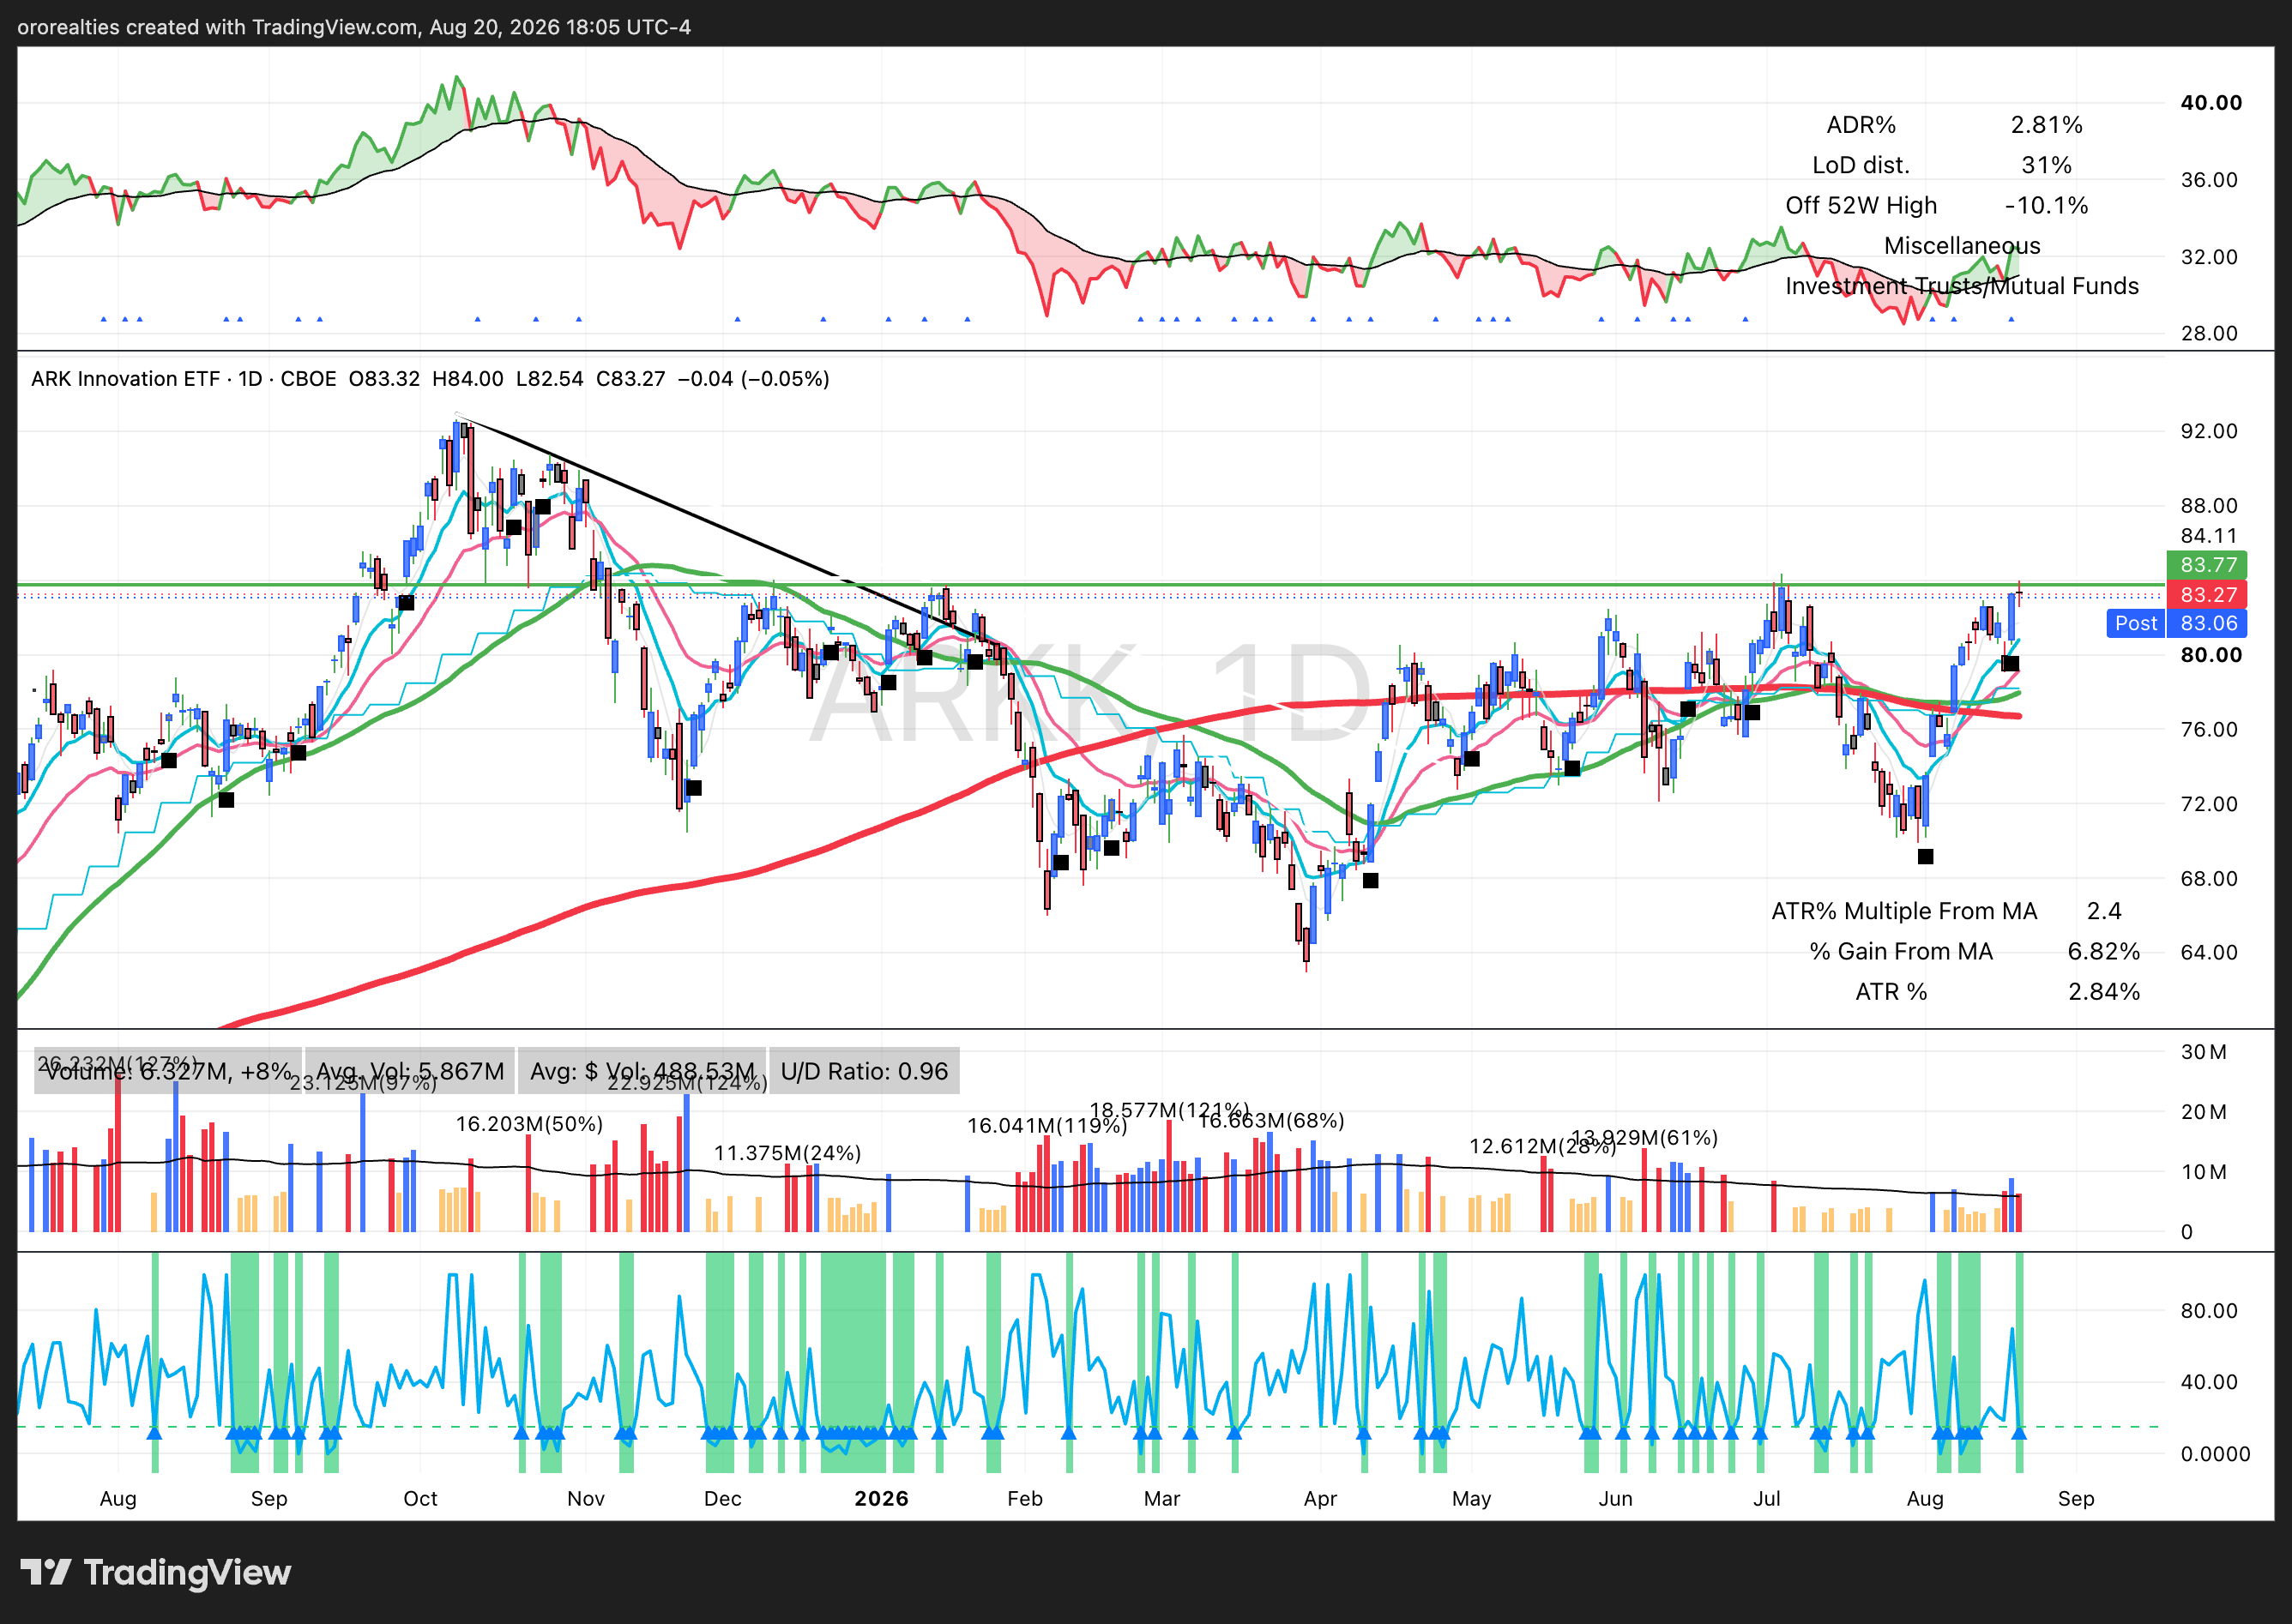Image resolution: width=2292 pixels, height=1624 pixels.
Task: Click the '30 M' volume axis label
Action: pos(2204,1052)
